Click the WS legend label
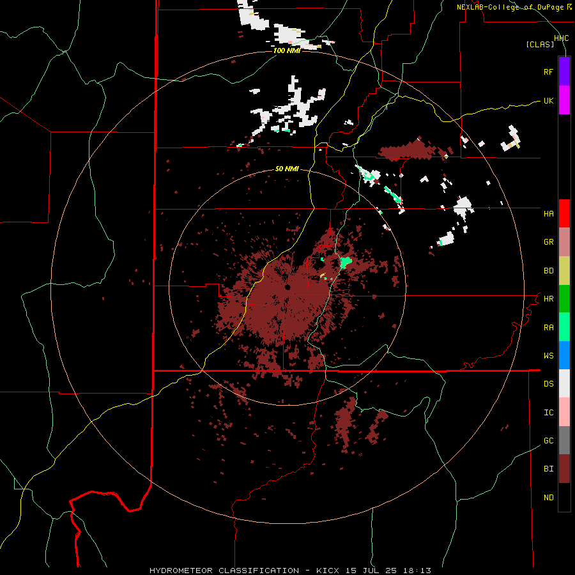Image resolution: width=575 pixels, height=575 pixels. coord(548,356)
